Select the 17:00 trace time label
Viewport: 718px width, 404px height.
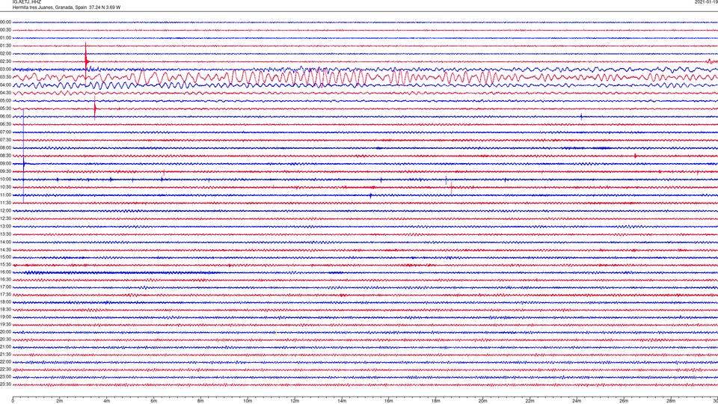point(5,287)
